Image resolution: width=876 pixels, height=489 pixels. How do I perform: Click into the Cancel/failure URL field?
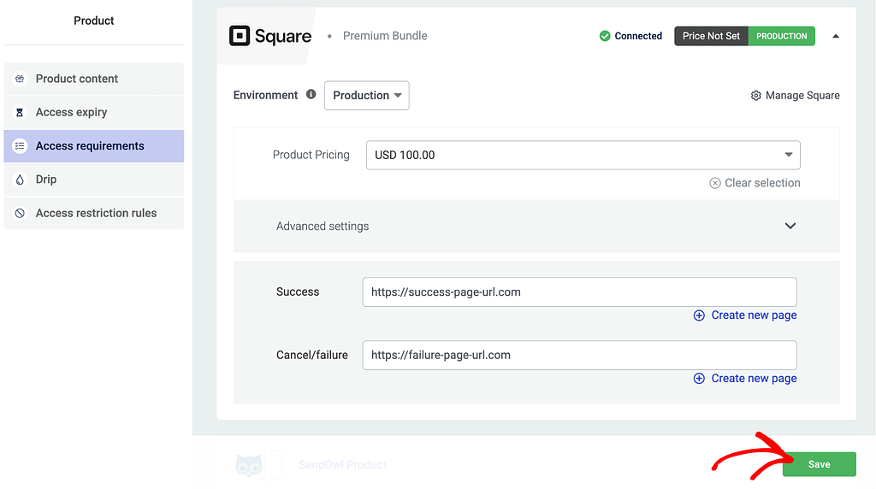click(579, 355)
